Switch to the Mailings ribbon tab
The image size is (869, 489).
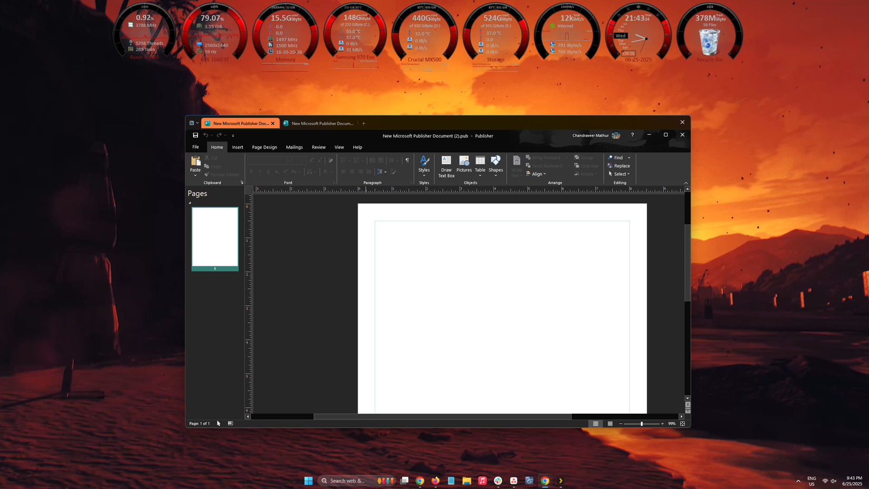pos(294,147)
